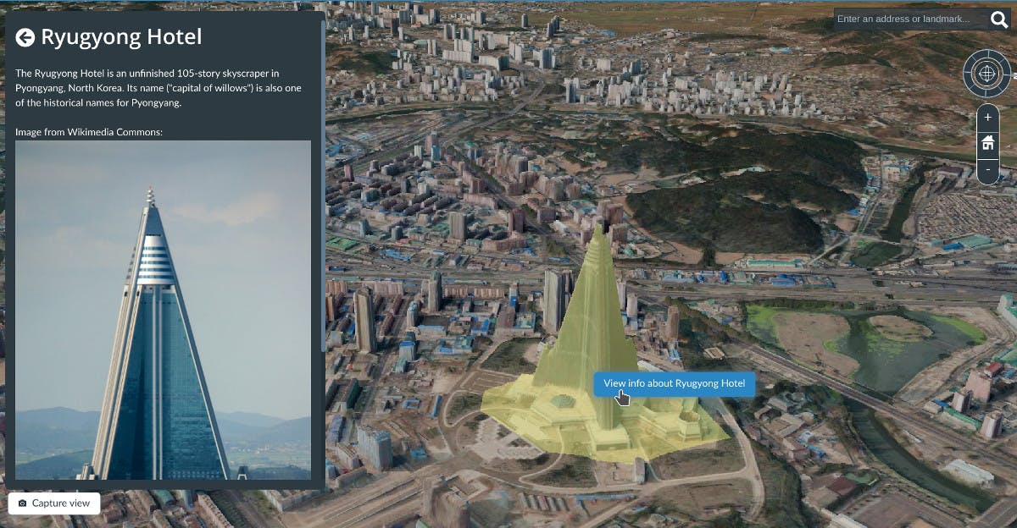Zoom in with the plus button
Viewport: 1017px width, 528px height.
pos(987,118)
